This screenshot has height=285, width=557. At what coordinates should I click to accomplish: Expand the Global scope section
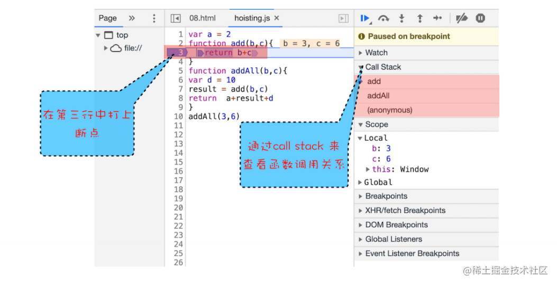tap(378, 182)
